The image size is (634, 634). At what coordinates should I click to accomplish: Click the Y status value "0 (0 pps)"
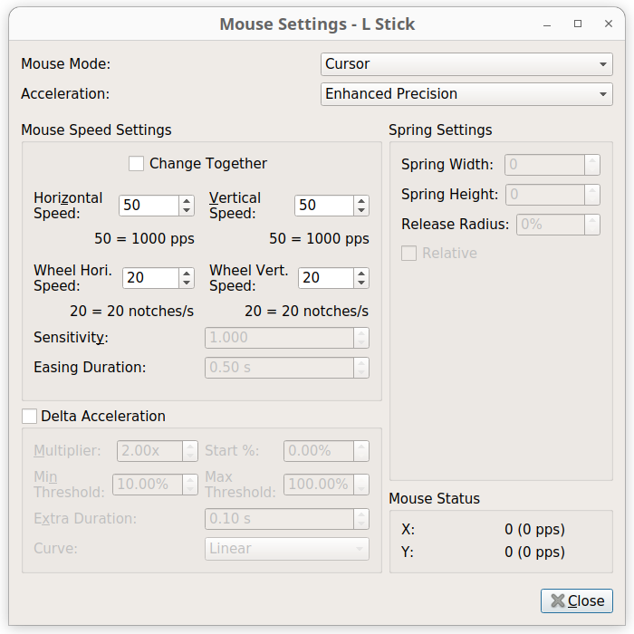(x=534, y=552)
